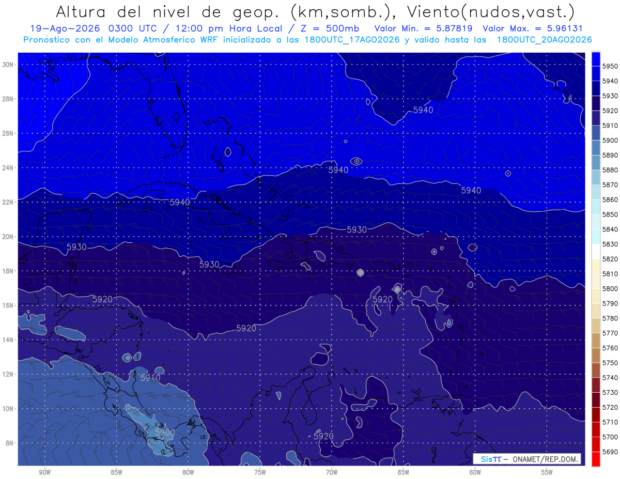Click legend color band between 5920 and 5930
Viewport: 620px width, 479px height.
pos(596,103)
